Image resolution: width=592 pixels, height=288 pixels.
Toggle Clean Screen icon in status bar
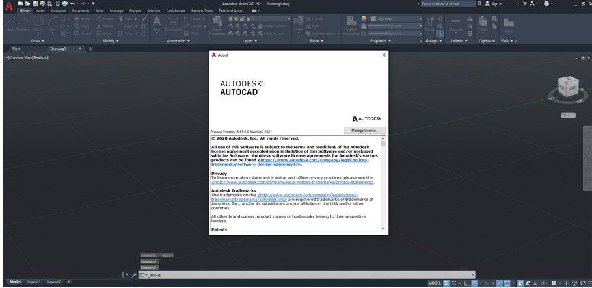(x=584, y=283)
